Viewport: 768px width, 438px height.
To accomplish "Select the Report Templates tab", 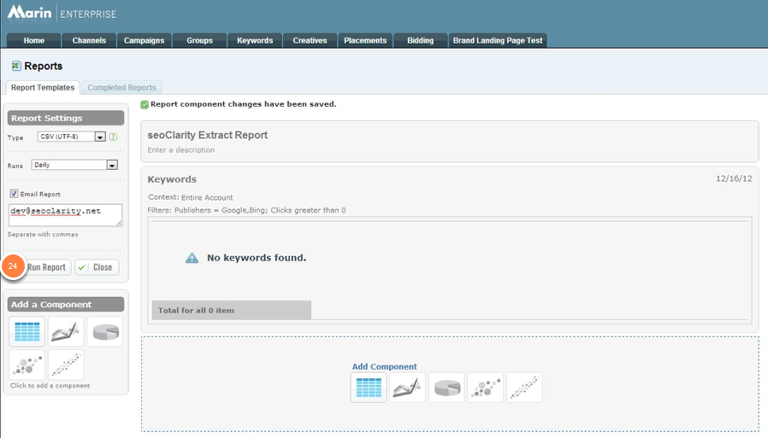I will pos(43,87).
